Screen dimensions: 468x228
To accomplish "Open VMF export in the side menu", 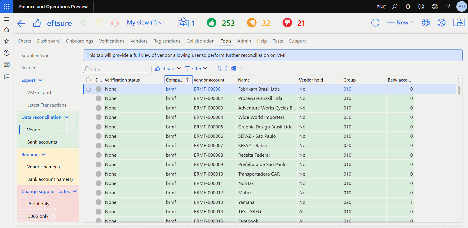I will pos(39,93).
